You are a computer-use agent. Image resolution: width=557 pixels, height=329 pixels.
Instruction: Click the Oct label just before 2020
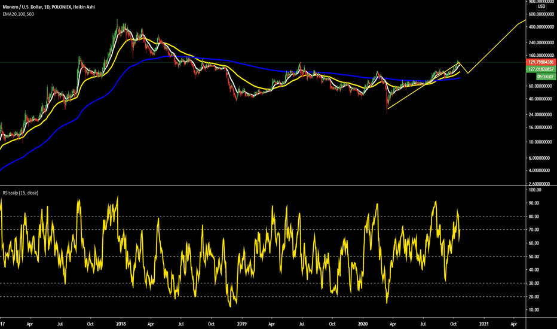tap(332, 324)
